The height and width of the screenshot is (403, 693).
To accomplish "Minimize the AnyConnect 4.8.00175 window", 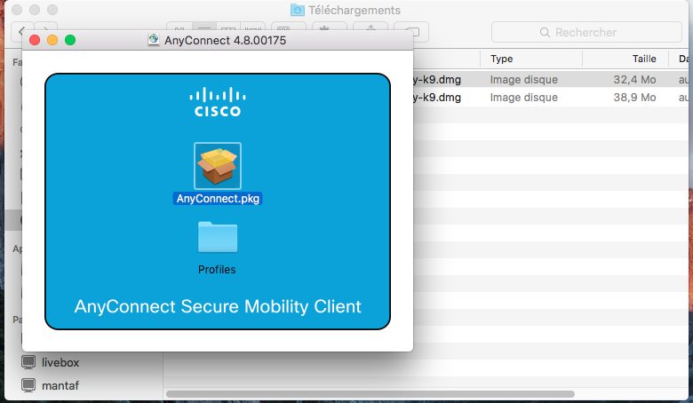I will tap(52, 40).
